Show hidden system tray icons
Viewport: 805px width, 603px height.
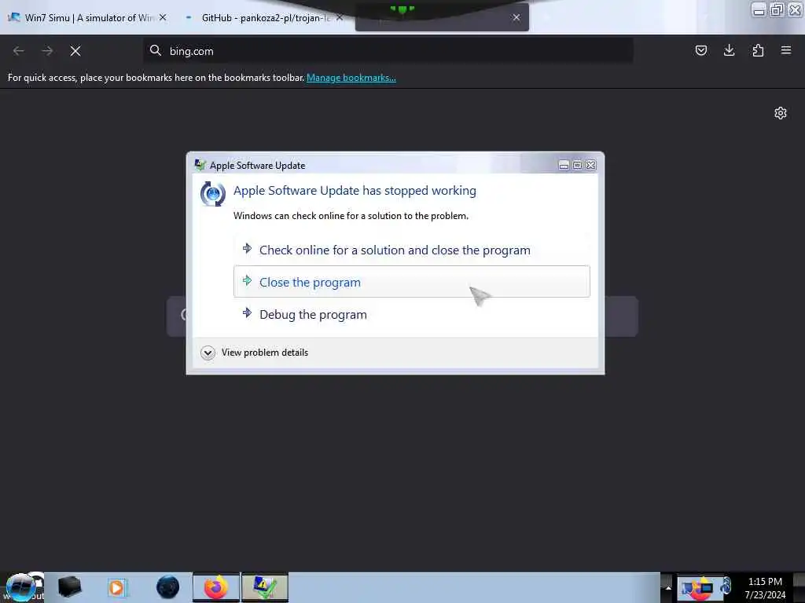point(668,587)
